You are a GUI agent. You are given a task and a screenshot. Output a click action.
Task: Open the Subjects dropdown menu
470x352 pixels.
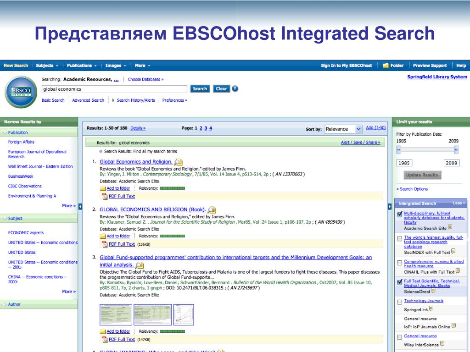tap(47, 66)
